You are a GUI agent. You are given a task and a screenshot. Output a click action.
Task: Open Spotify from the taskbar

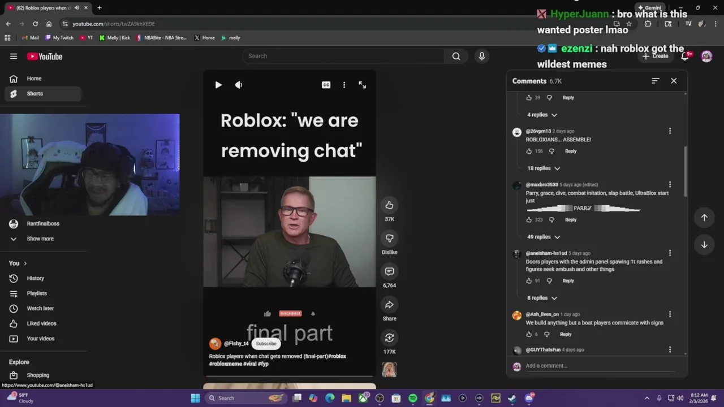click(x=413, y=398)
